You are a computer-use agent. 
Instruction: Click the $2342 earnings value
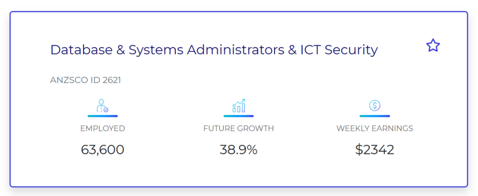point(375,150)
